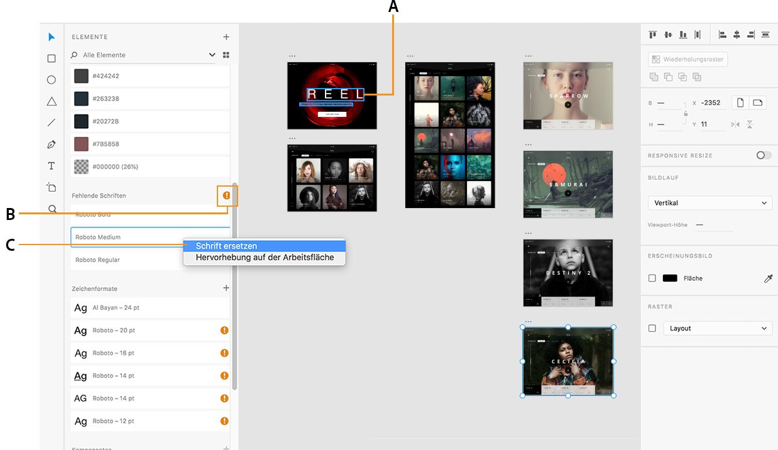Choose Hervorhebung auf der Arbeitsfläche
Image resolution: width=778 pixels, height=450 pixels.
pyautogui.click(x=264, y=257)
